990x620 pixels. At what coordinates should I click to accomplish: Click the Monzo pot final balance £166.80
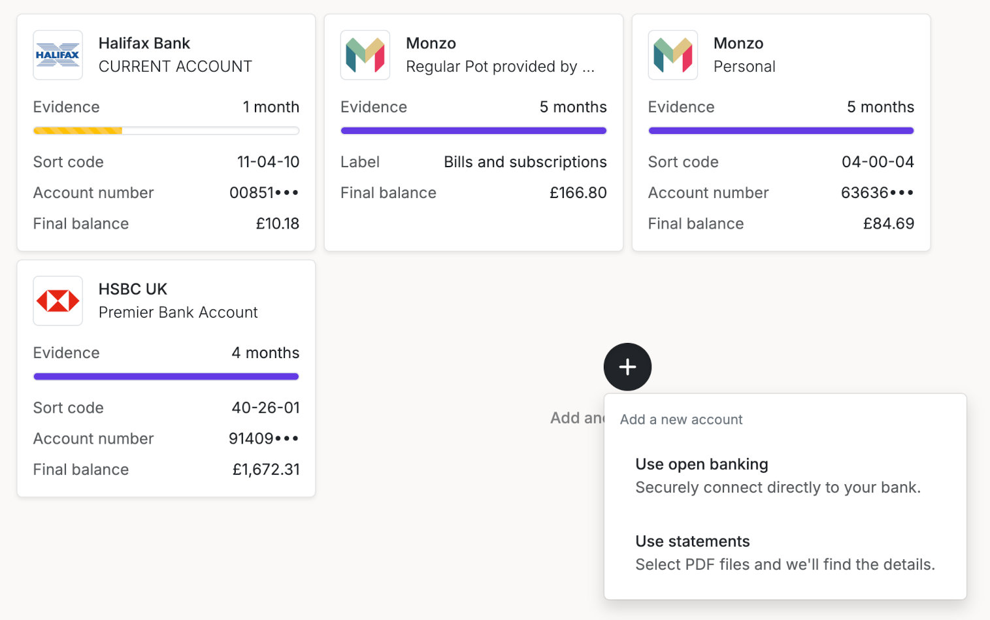click(578, 193)
